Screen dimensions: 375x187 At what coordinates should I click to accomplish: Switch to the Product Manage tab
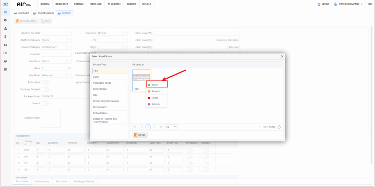(43, 13)
